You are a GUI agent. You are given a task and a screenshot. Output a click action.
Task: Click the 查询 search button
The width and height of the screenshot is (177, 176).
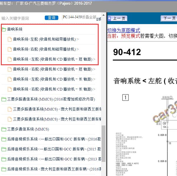coord(52,18)
